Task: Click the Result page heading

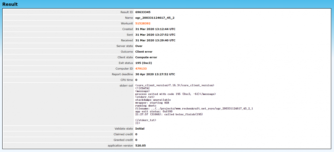Action: click(10, 4)
